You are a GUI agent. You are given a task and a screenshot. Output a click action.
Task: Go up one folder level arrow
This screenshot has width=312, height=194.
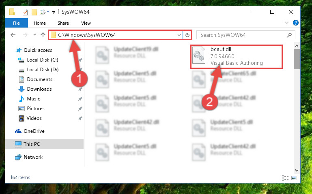click(x=43, y=35)
